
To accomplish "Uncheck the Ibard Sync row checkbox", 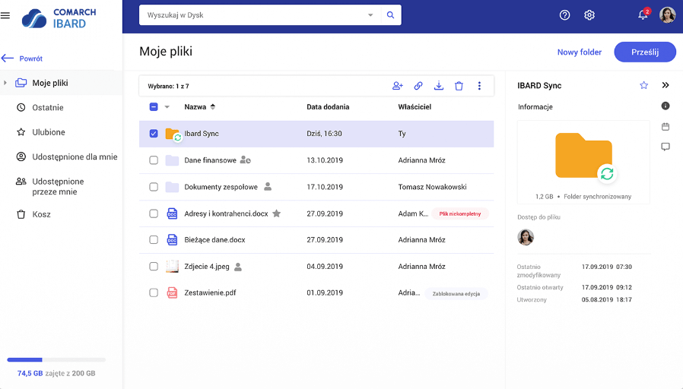I will point(154,134).
